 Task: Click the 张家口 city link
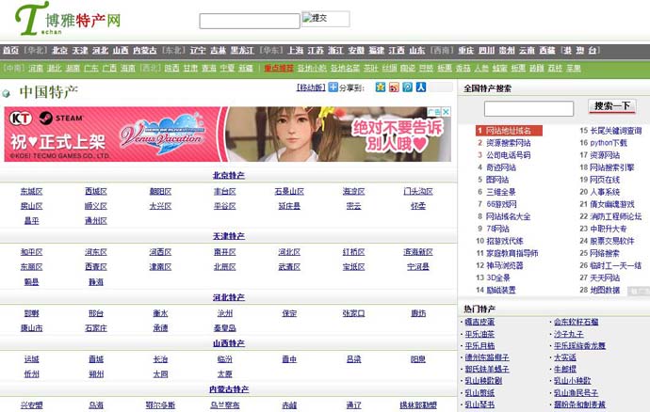(353, 313)
